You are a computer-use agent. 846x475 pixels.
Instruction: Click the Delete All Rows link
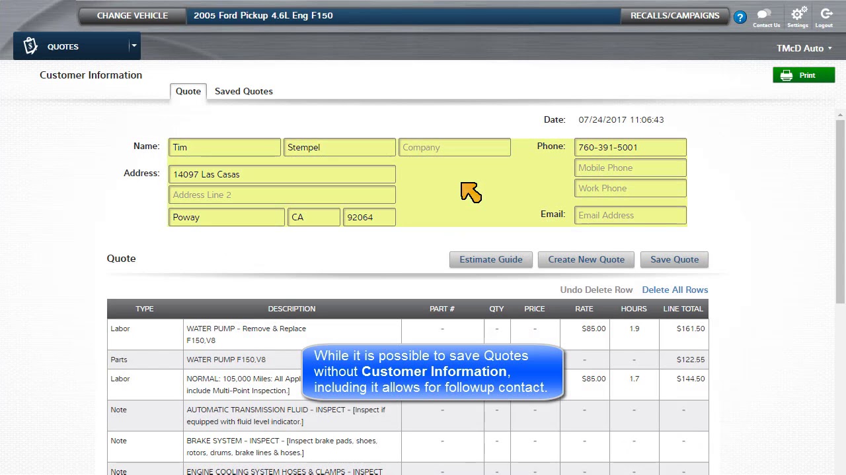[674, 290]
